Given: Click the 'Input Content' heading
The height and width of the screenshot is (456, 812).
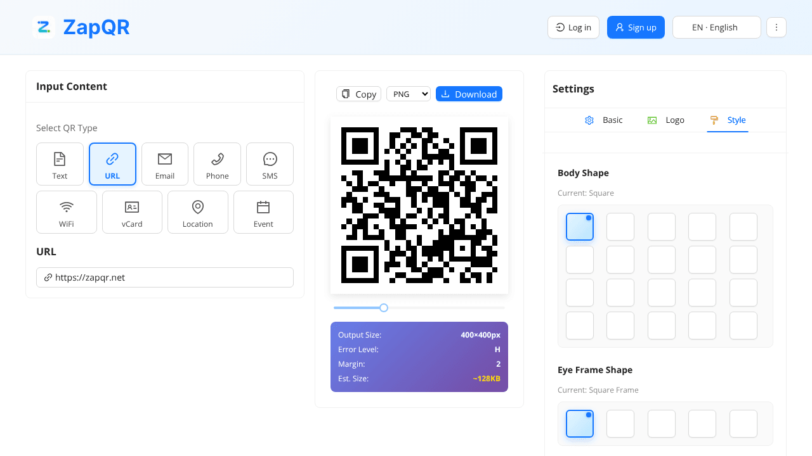Looking at the screenshot, I should (72, 86).
